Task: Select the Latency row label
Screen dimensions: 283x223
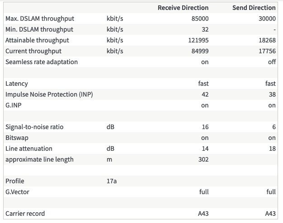Action: (17, 84)
